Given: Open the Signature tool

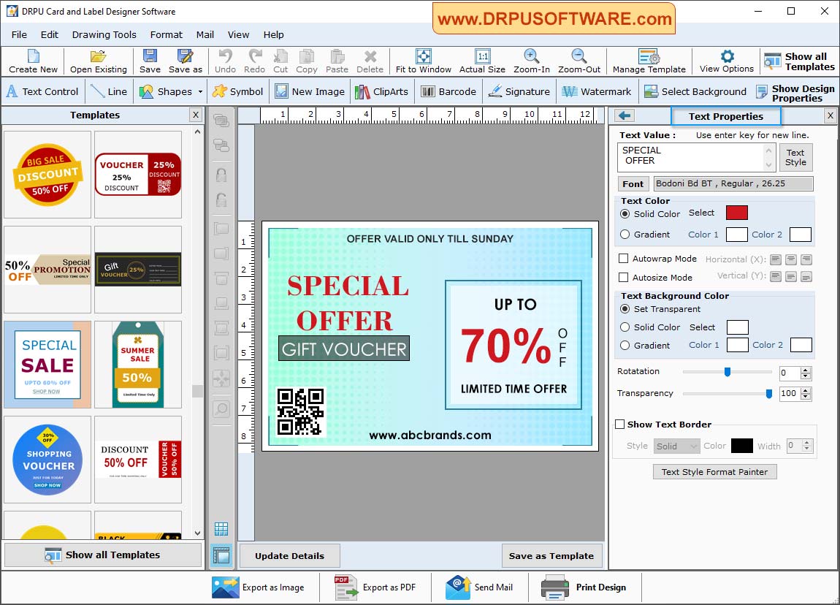Looking at the screenshot, I should 519,91.
